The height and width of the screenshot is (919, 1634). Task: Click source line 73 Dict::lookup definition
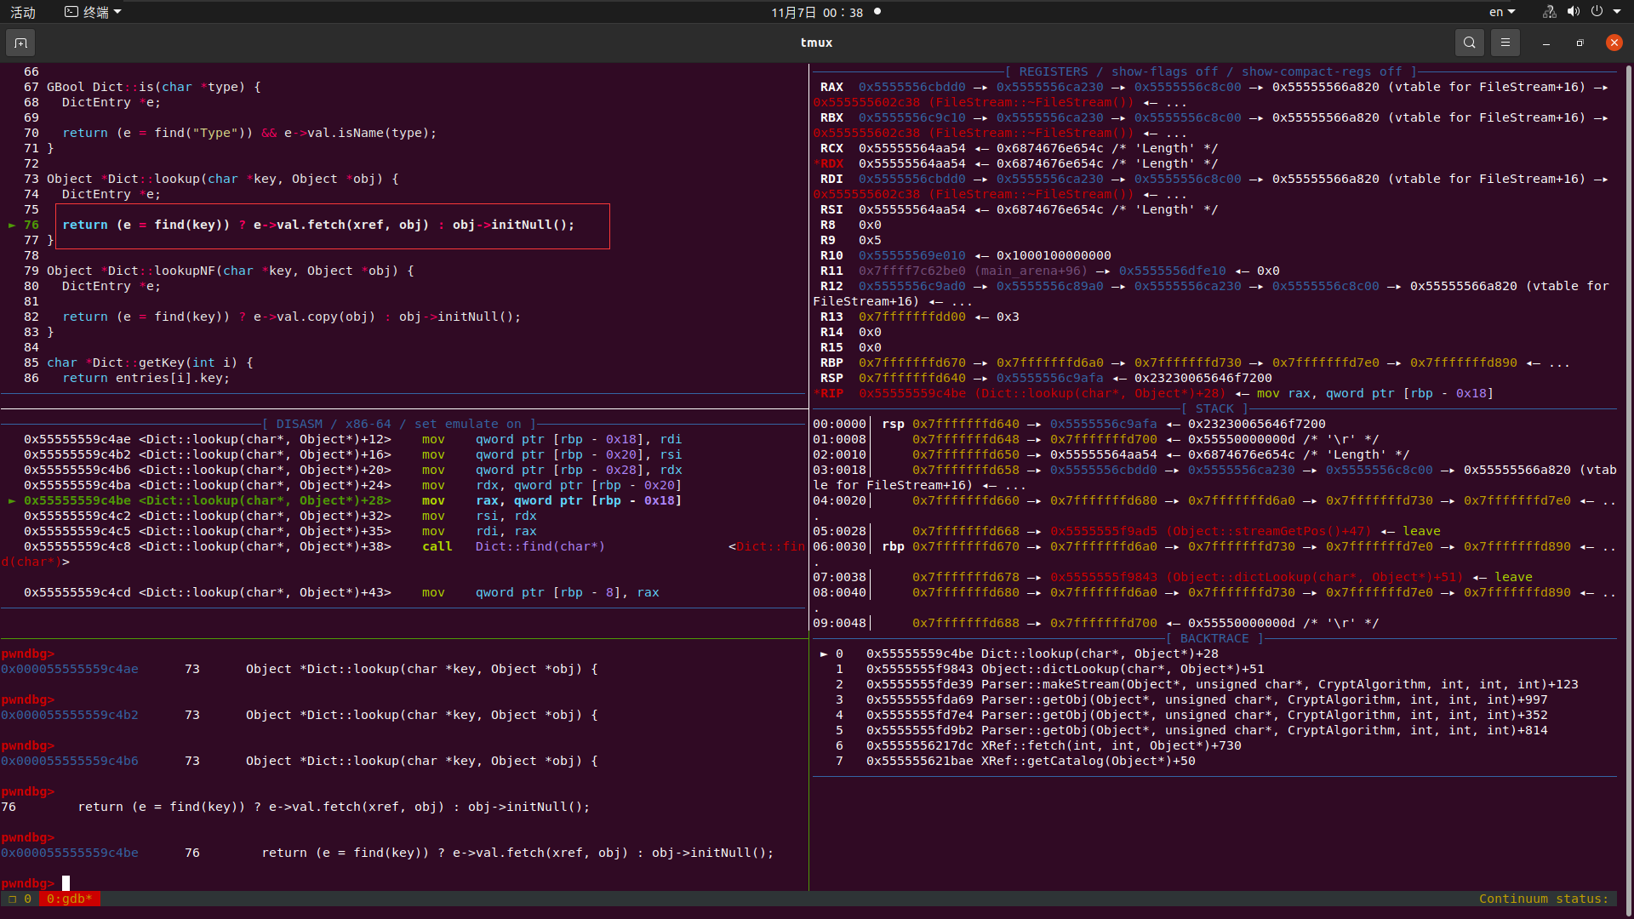click(222, 179)
